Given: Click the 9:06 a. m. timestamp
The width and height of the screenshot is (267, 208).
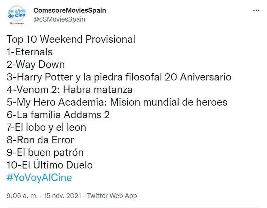Looking at the screenshot, I should tap(22, 195).
